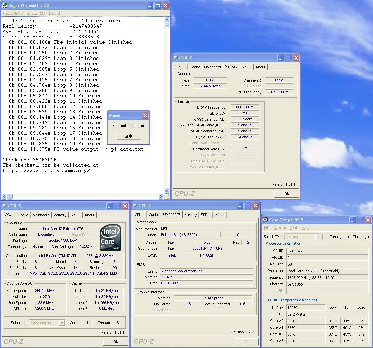
Task: Click the Core Temp title bar icon
Action: point(265,220)
